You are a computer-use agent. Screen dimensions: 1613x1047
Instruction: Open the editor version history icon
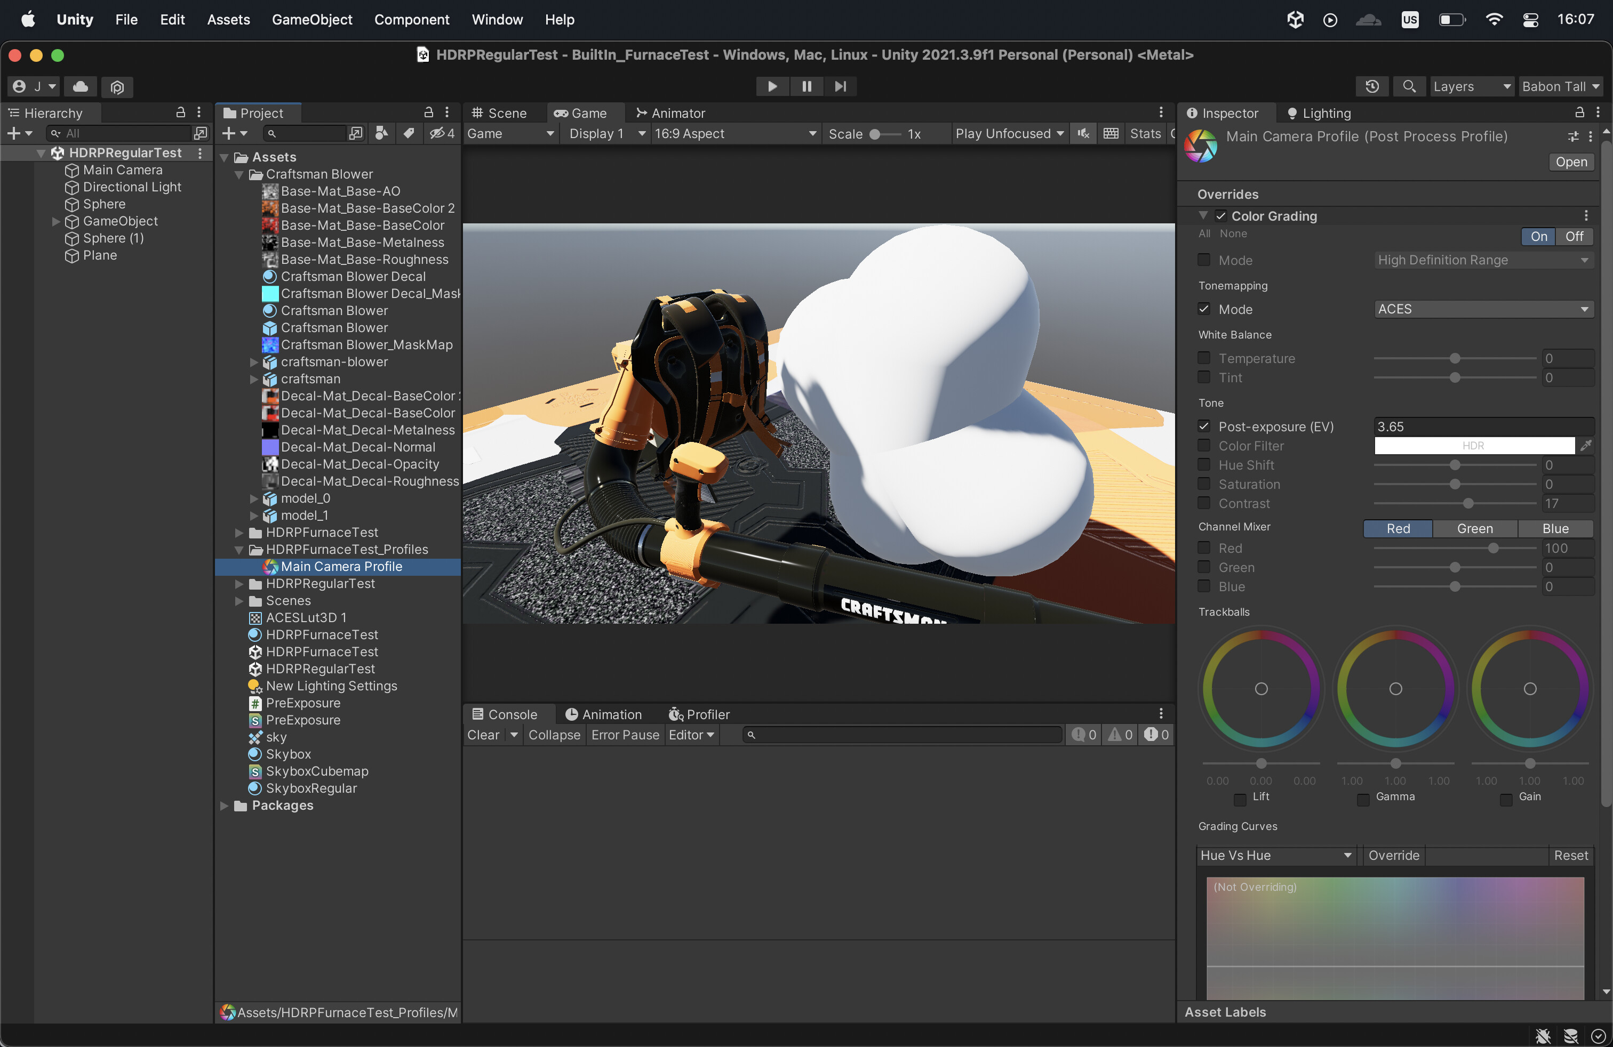coord(1372,87)
